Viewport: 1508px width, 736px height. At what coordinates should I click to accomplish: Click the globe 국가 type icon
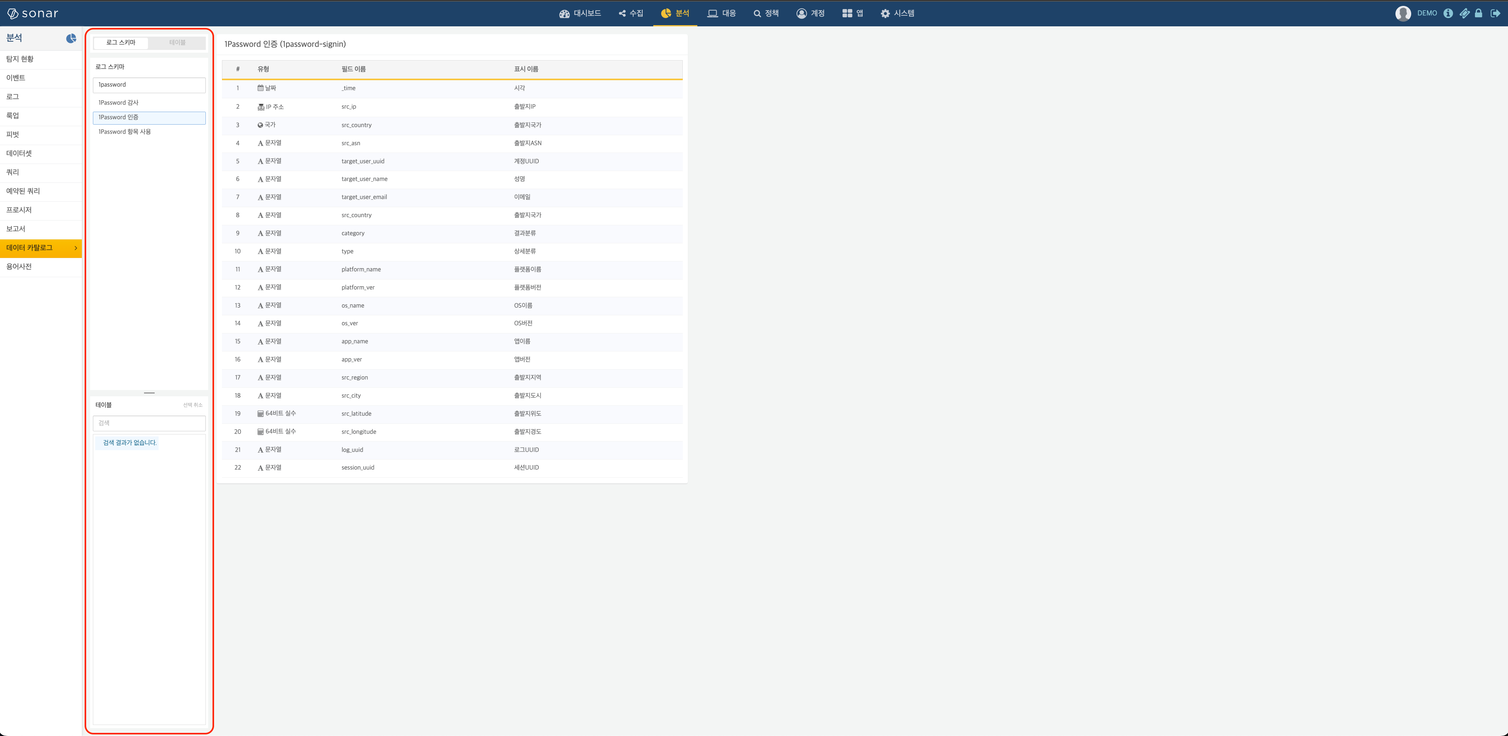coord(261,125)
